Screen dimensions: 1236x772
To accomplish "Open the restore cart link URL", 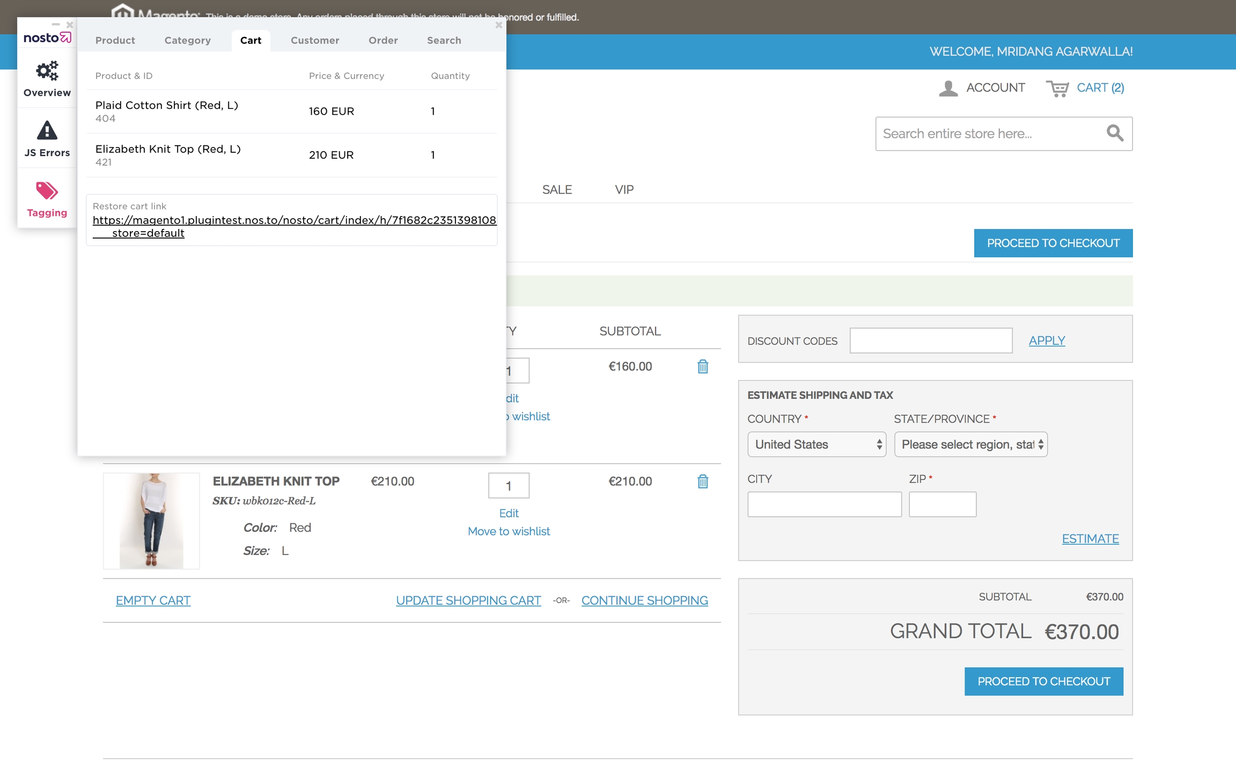I will tap(294, 220).
